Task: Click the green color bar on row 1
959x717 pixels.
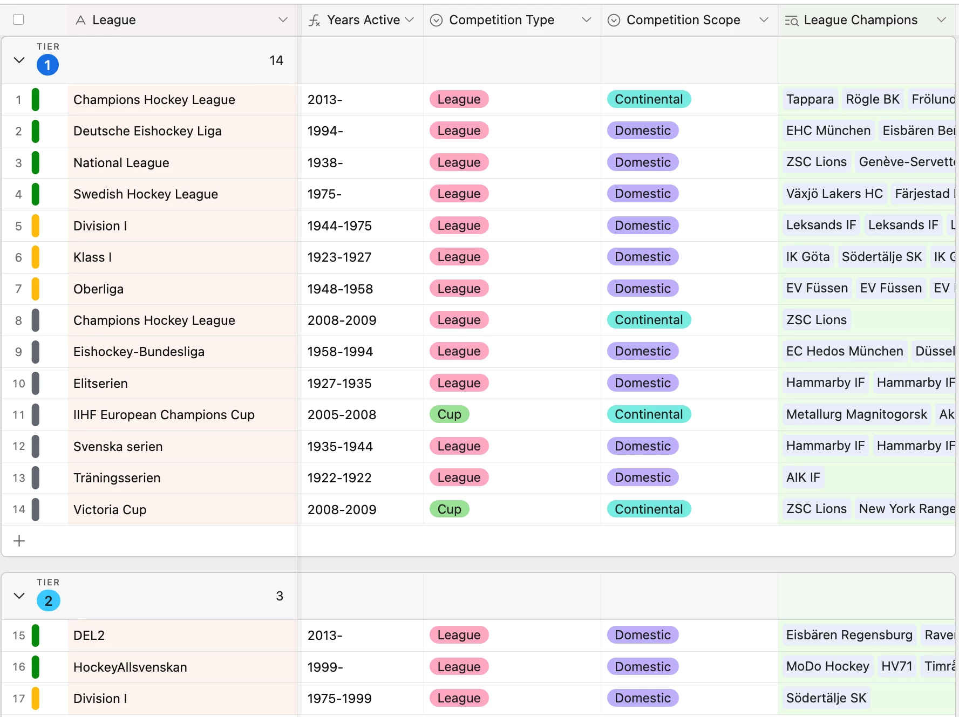Action: click(36, 100)
